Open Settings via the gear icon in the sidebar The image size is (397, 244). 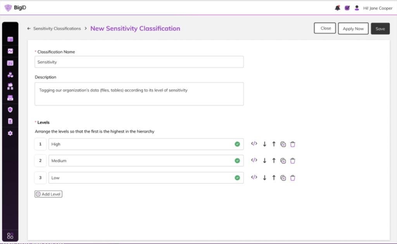[x=10, y=133]
